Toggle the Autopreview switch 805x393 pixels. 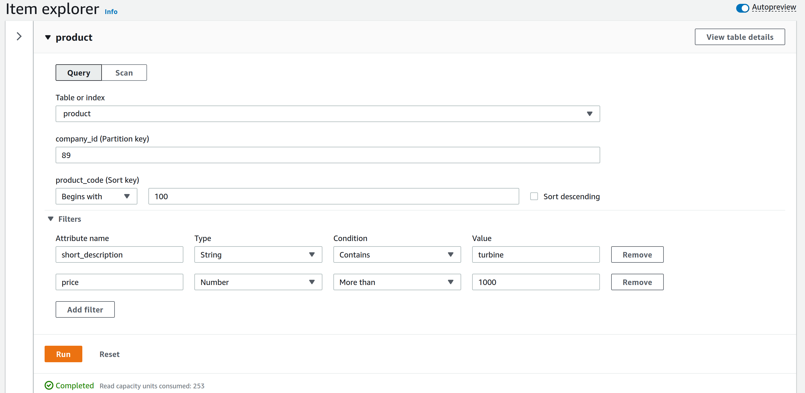click(742, 8)
